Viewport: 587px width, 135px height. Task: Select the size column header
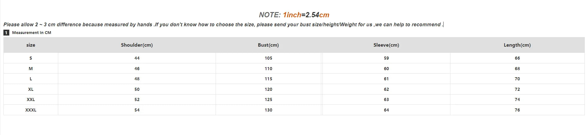[31, 45]
